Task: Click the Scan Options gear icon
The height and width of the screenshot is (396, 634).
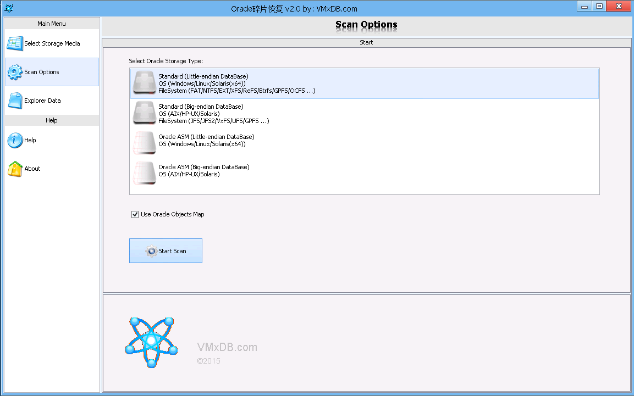Action: [x=15, y=72]
